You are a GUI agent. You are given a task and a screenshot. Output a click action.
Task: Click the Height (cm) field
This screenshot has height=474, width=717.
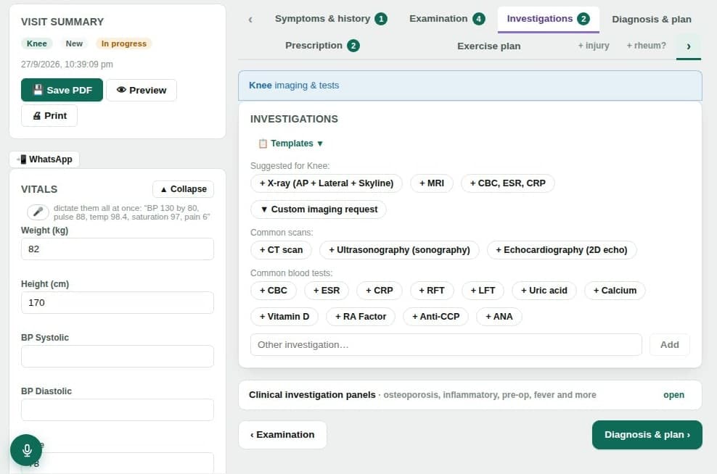point(117,303)
